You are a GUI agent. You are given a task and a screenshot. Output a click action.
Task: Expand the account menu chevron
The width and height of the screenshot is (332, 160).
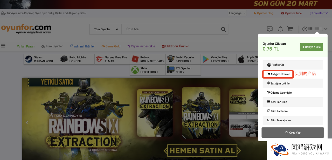326,29
